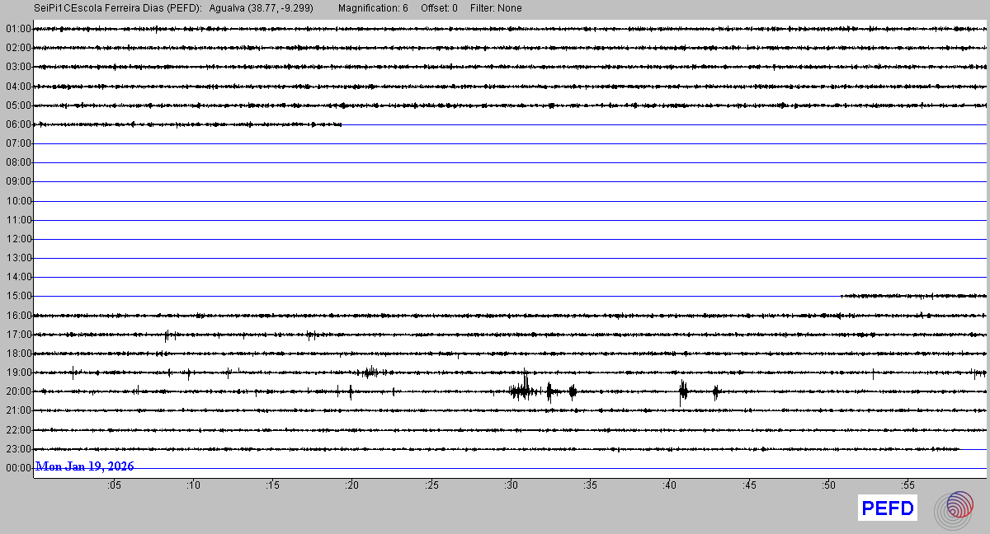Click the Filter: None header text
Screen dimensions: 990x534
pyautogui.click(x=496, y=8)
